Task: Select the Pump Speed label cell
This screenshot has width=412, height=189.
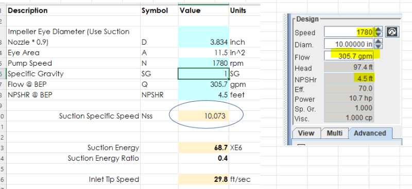Action: coord(73,63)
